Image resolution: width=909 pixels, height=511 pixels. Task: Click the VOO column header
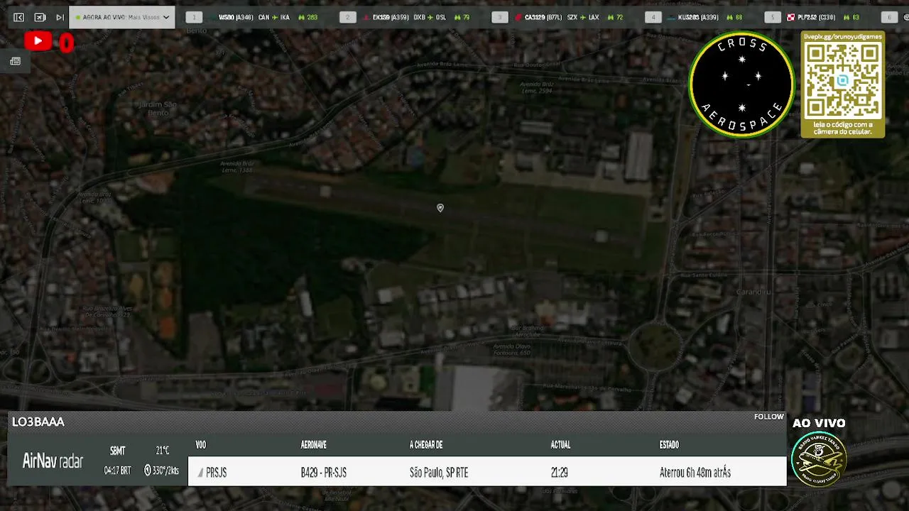pos(201,445)
